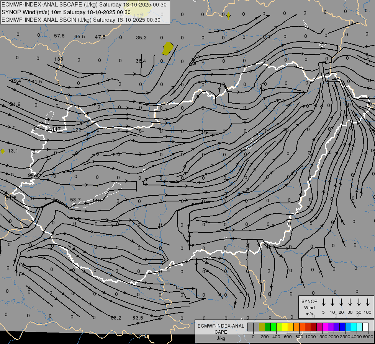
Task: Click the wind legend arrow above 50
Action: [359, 302]
